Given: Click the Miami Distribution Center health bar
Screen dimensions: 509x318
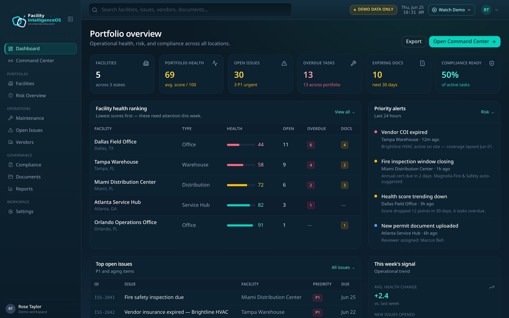Looking at the screenshot, I should click(241, 185).
